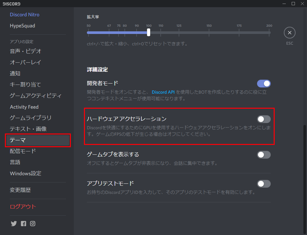This screenshot has height=235, width=307.
Task: Set zoom slider to 175 mark
Action: (x=239, y=33)
